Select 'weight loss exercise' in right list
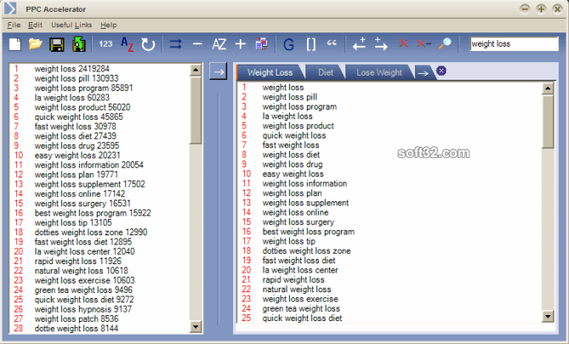 pyautogui.click(x=300, y=299)
